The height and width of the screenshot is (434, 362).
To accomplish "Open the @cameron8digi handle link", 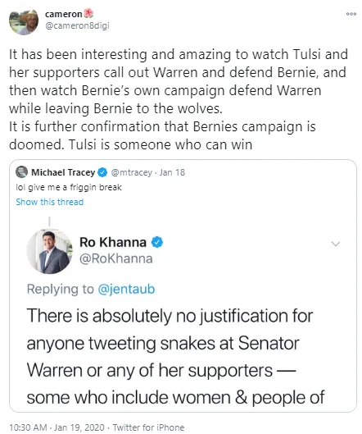I will point(77,25).
